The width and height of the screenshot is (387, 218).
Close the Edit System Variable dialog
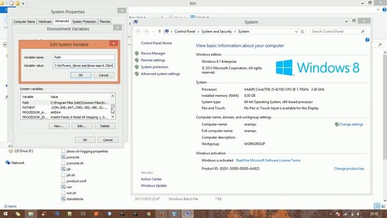tap(114, 44)
